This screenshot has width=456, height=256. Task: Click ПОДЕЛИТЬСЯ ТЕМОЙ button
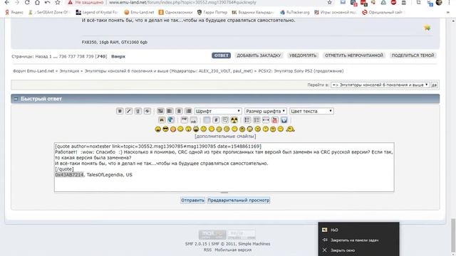point(413,55)
